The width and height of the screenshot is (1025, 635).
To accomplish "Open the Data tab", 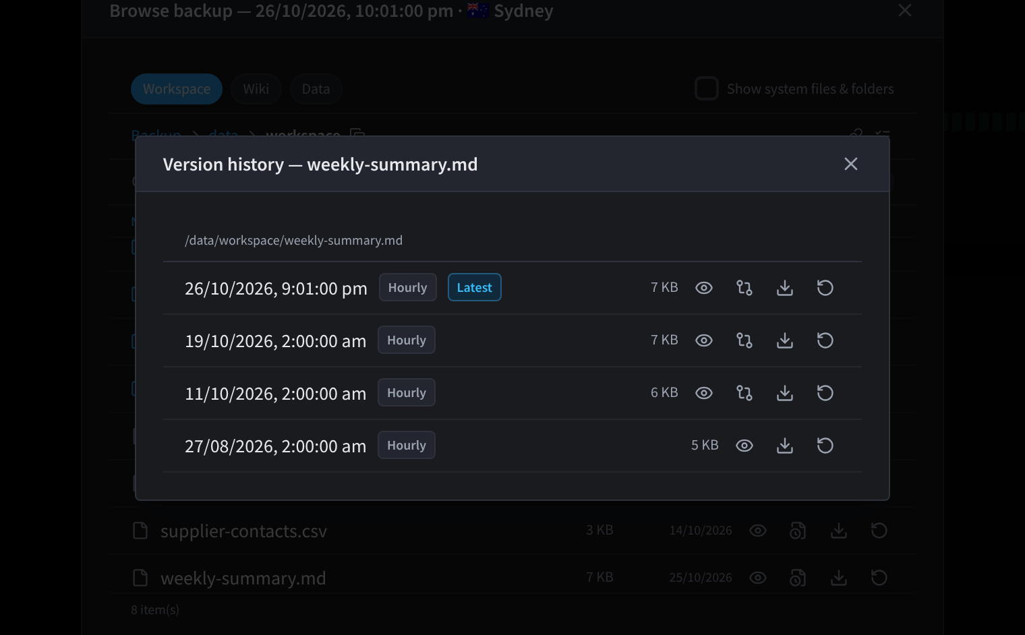I will pyautogui.click(x=316, y=89).
